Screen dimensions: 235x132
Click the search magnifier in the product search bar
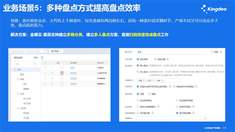point(45,51)
